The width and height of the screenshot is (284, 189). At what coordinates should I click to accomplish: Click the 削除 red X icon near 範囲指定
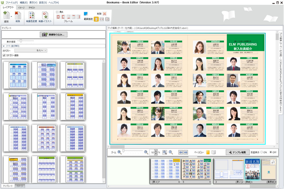click(x=105, y=14)
